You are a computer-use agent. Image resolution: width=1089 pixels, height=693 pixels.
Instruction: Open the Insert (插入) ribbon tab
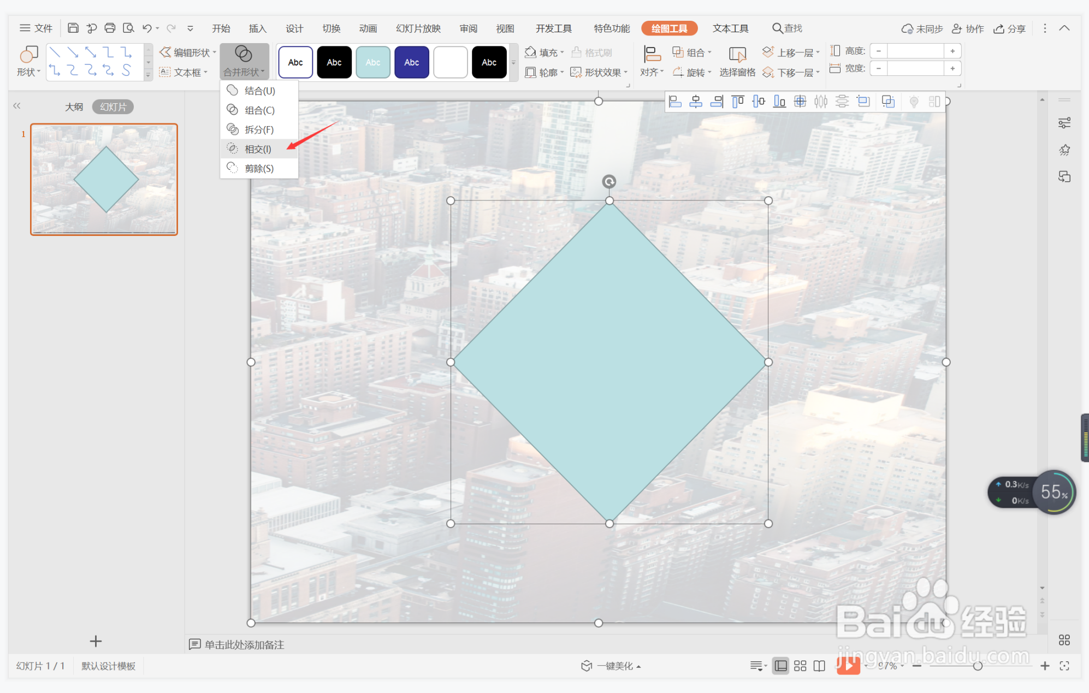tap(257, 28)
